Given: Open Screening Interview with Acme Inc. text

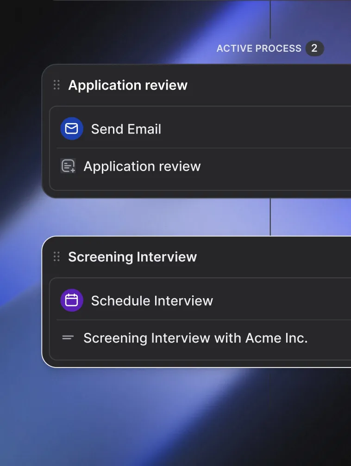Looking at the screenshot, I should click(x=195, y=338).
